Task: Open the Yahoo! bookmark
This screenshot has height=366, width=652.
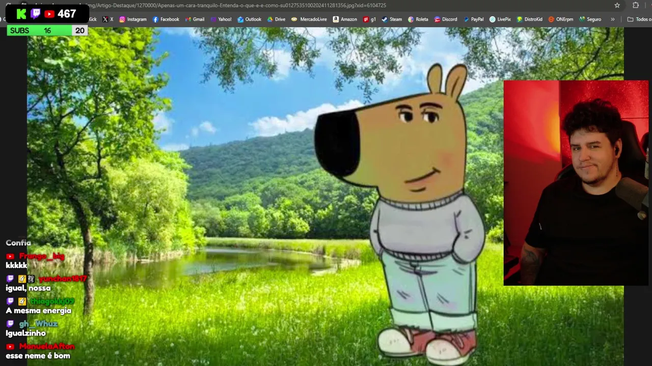Action: point(221,19)
